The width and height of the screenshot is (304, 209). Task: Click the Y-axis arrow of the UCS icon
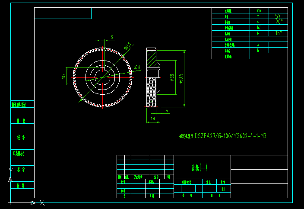pos(10,179)
